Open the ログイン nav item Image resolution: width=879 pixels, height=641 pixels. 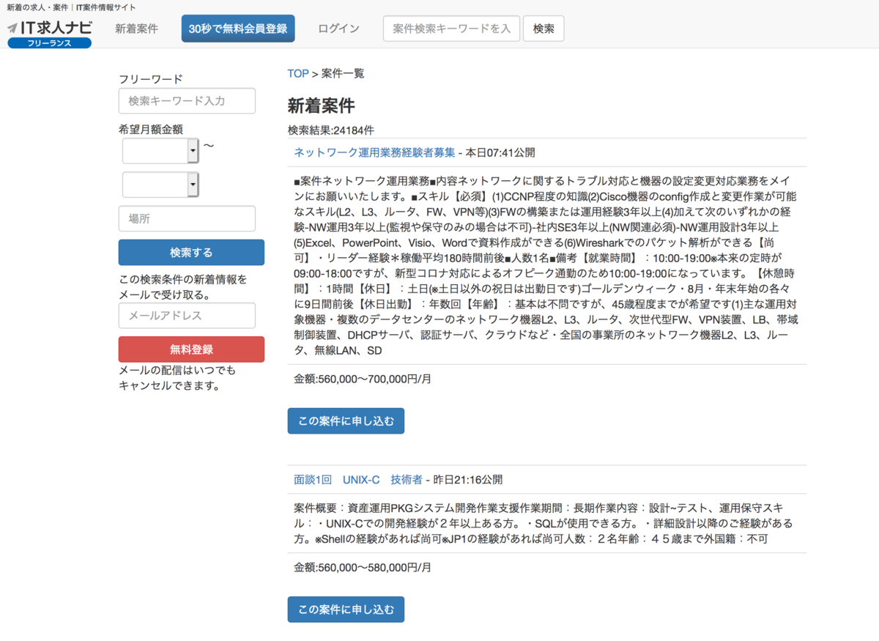coord(338,29)
